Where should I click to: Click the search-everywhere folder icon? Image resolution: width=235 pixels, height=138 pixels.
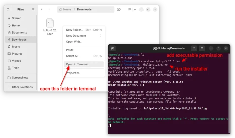pos(119,10)
